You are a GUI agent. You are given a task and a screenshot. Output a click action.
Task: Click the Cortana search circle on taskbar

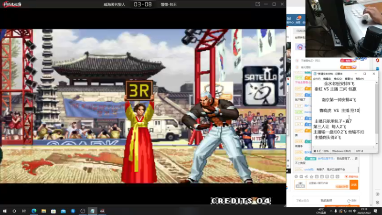(x=14, y=211)
